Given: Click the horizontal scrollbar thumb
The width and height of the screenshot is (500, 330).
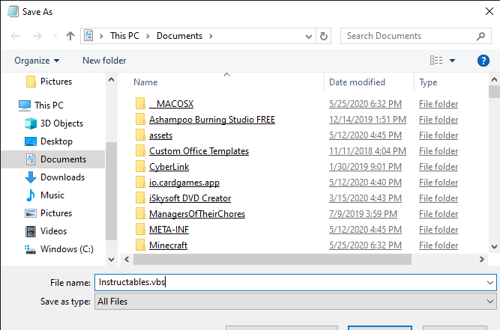Looking at the screenshot, I should [x=272, y=260].
